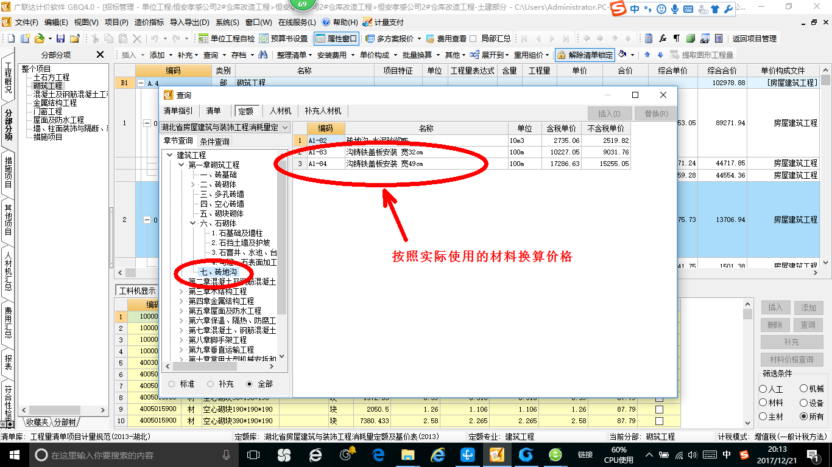Open Sogou emoji smiley icon
832x467 pixels.
[x=662, y=9]
